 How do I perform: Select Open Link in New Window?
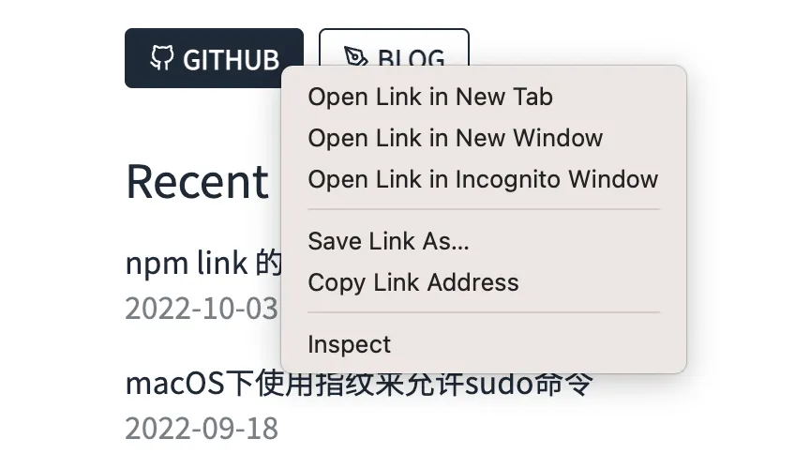[455, 138]
